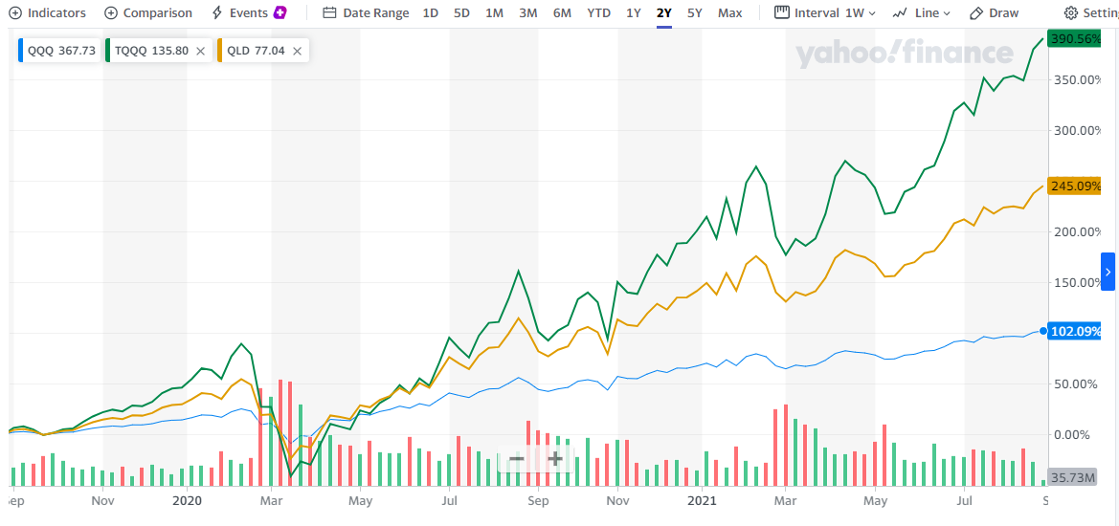The width and height of the screenshot is (1119, 526).
Task: Select the 2Y range
Action: coord(663,12)
